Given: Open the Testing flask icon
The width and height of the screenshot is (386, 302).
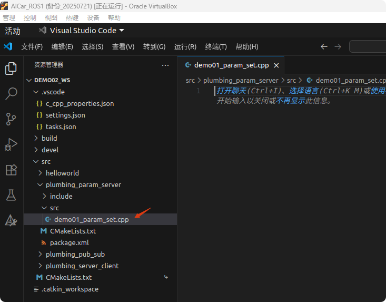Looking at the screenshot, I should coord(11,195).
